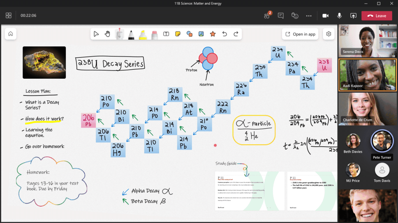The height and width of the screenshot is (223, 398).
Task: Activate the pink eraser tool
Action: pyautogui.click(x=155, y=34)
